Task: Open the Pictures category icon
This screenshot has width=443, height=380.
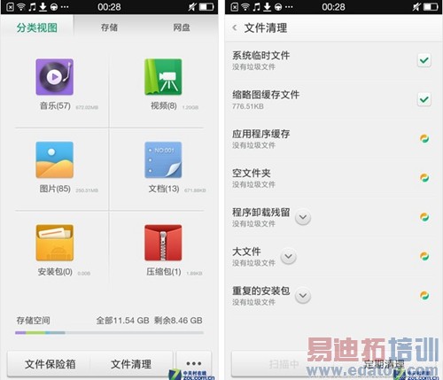Action: pyautogui.click(x=55, y=159)
